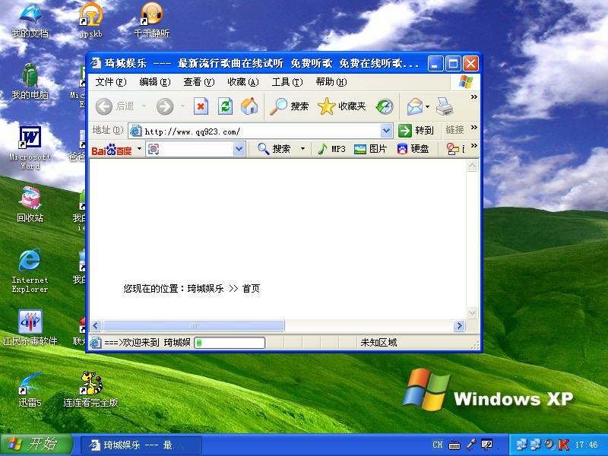Expand the address bar URL dropdown
The height and width of the screenshot is (456, 608).
tap(386, 131)
